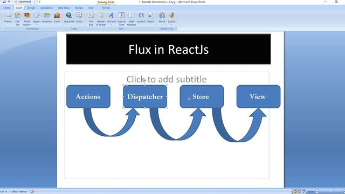345x194 pixels.
Task: Select the View shape on the slide
Action: (259, 96)
